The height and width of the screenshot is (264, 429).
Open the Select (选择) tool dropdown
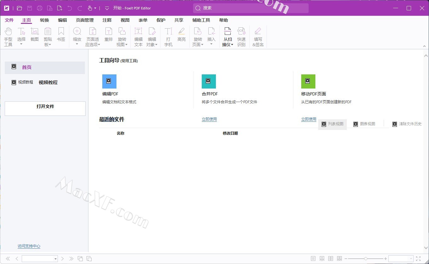tap(21, 44)
